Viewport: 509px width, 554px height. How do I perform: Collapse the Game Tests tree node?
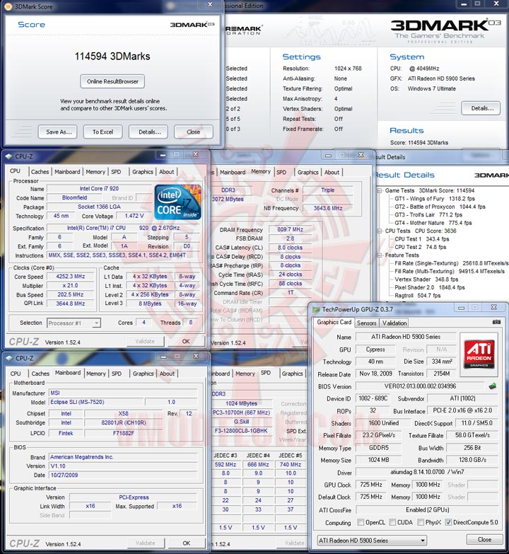click(x=380, y=190)
